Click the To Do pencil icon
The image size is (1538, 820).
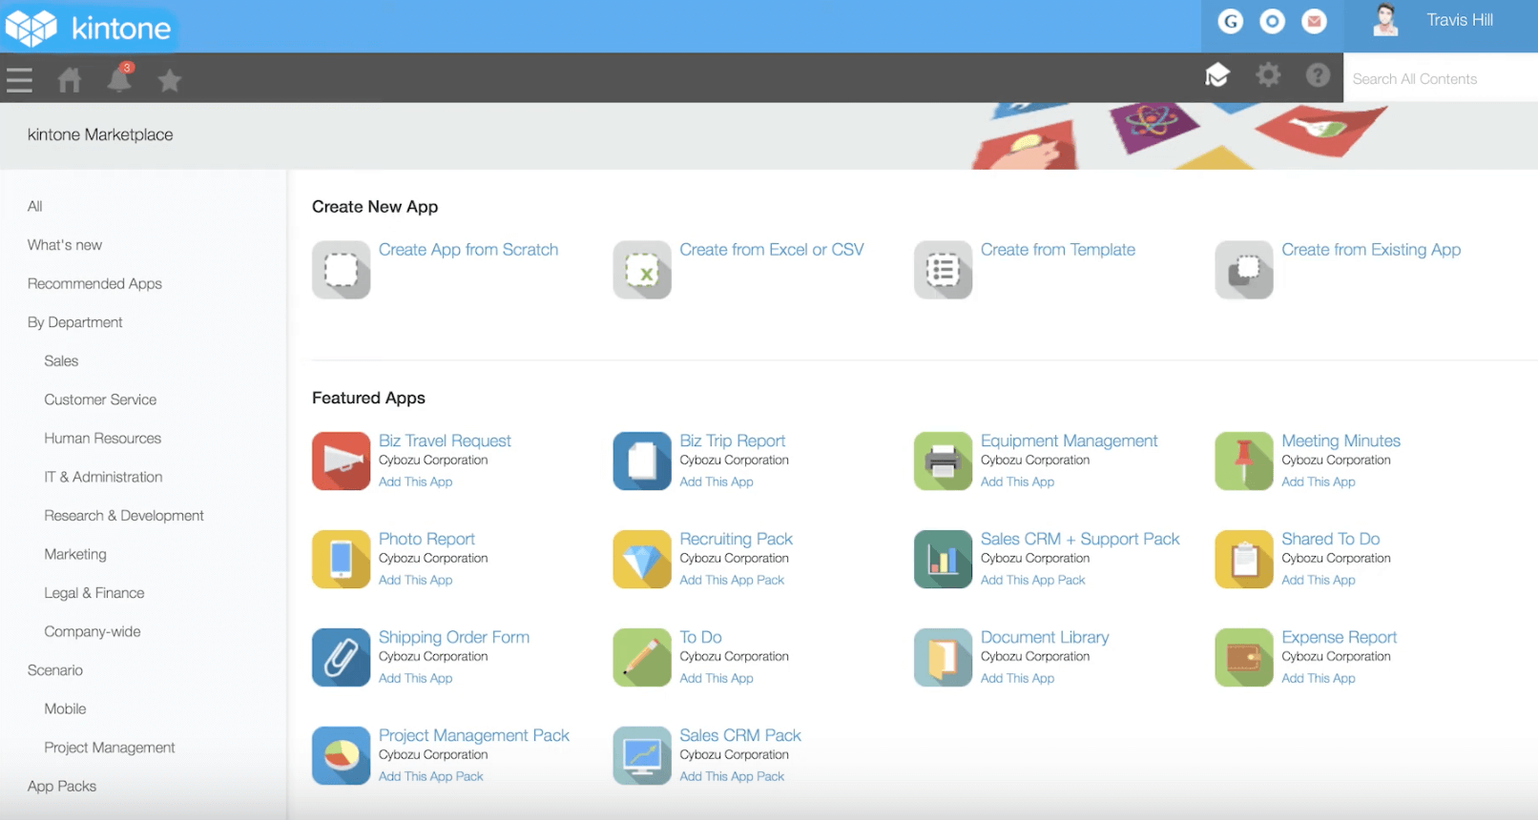coord(642,658)
